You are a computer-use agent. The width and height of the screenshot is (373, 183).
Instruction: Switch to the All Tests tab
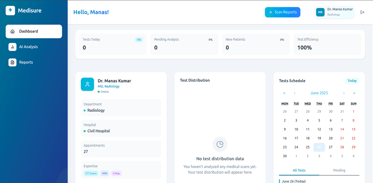tap(299, 170)
